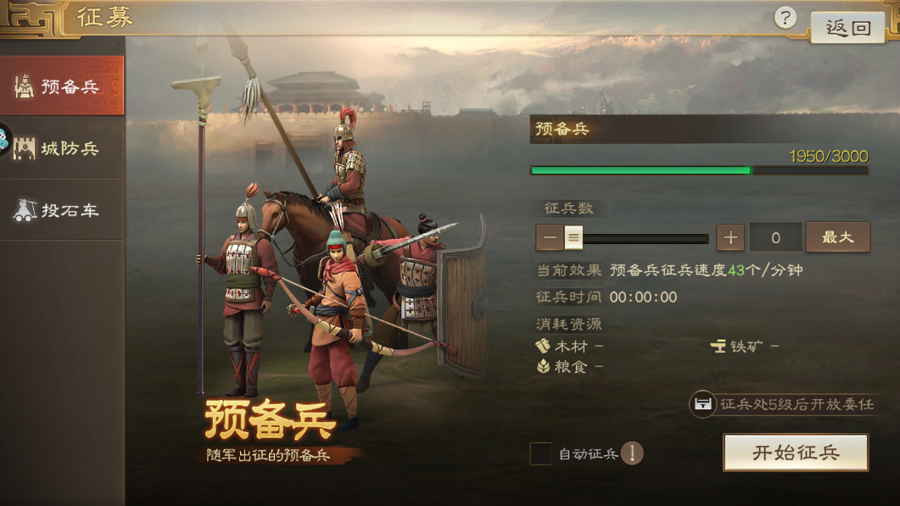The height and width of the screenshot is (506, 900).
Task: Click the 铁矿 iron ore resource icon
Action: 718,346
